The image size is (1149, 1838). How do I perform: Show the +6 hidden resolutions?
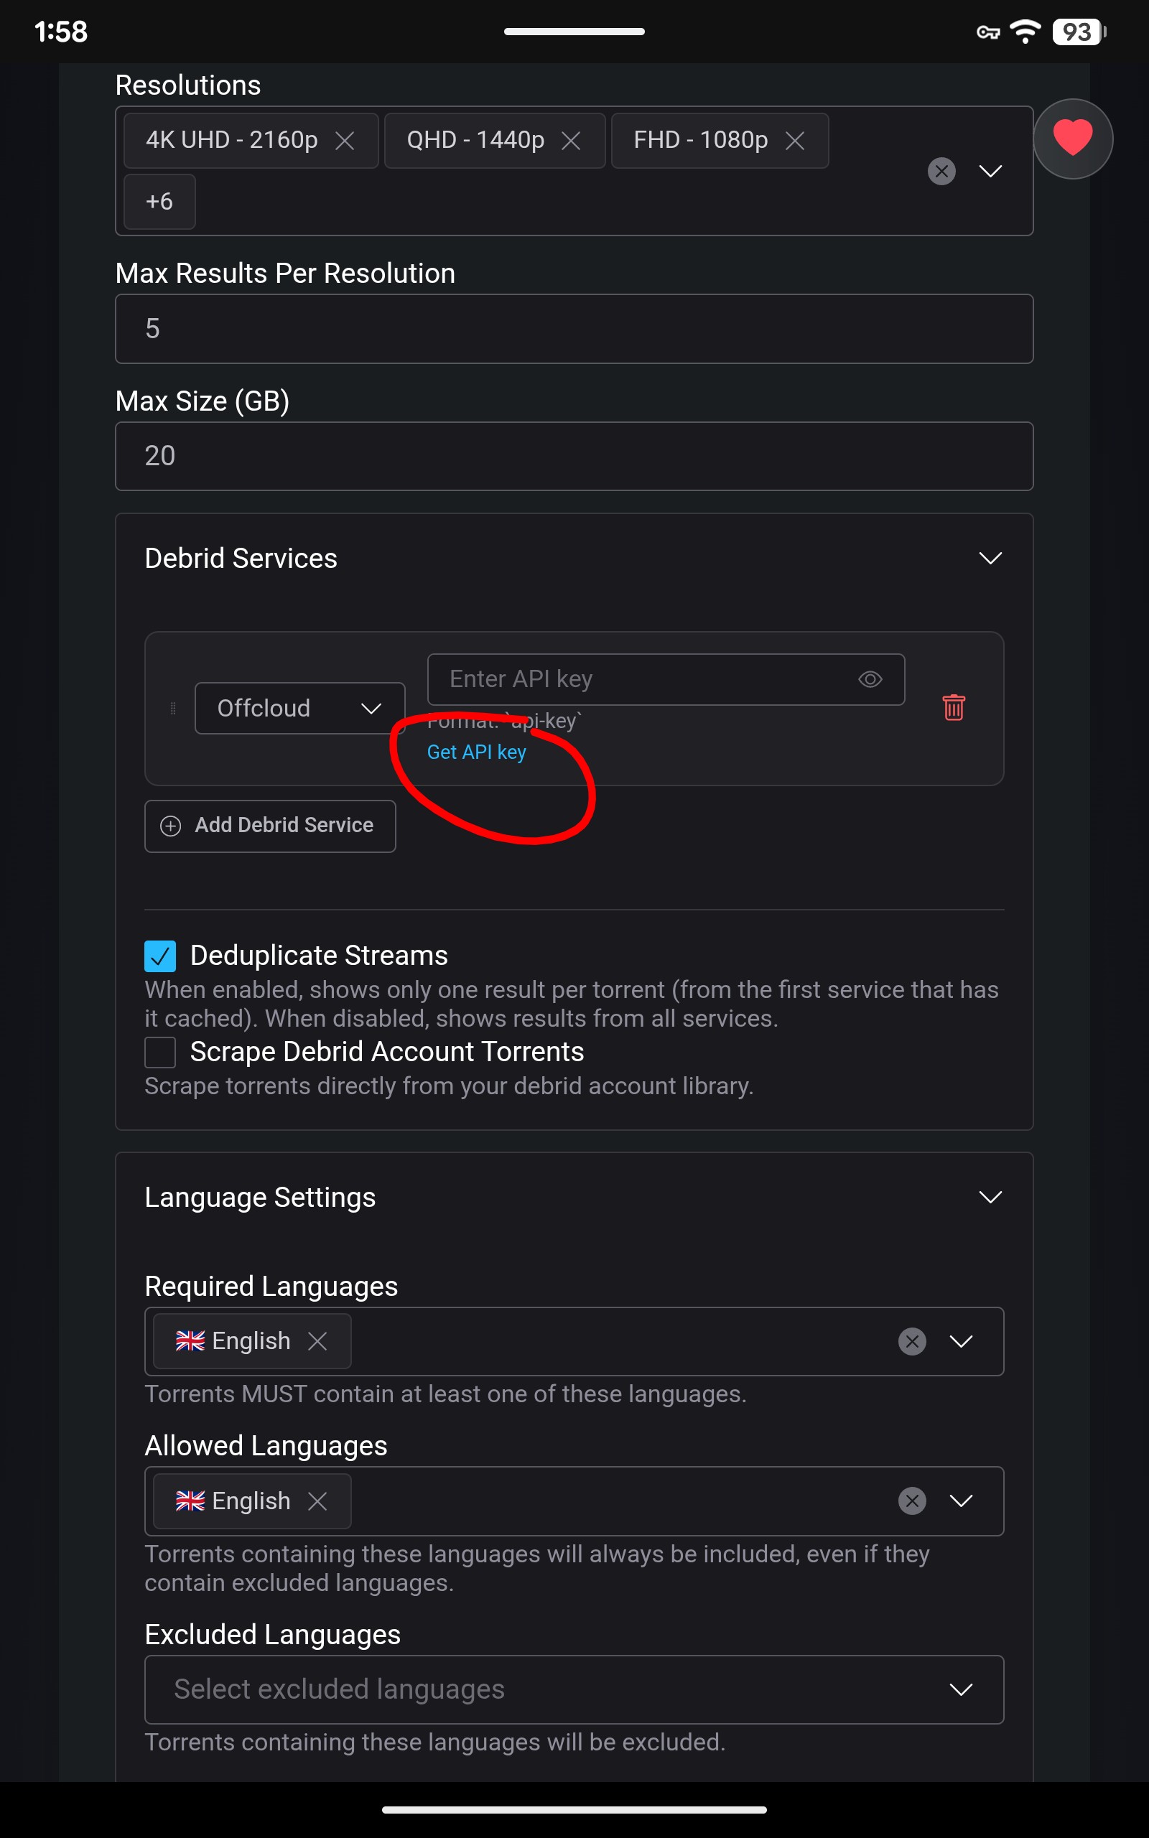(159, 201)
